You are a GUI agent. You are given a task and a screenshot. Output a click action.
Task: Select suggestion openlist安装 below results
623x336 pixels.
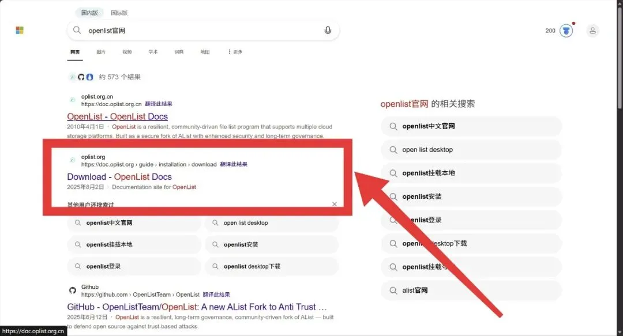(x=272, y=245)
